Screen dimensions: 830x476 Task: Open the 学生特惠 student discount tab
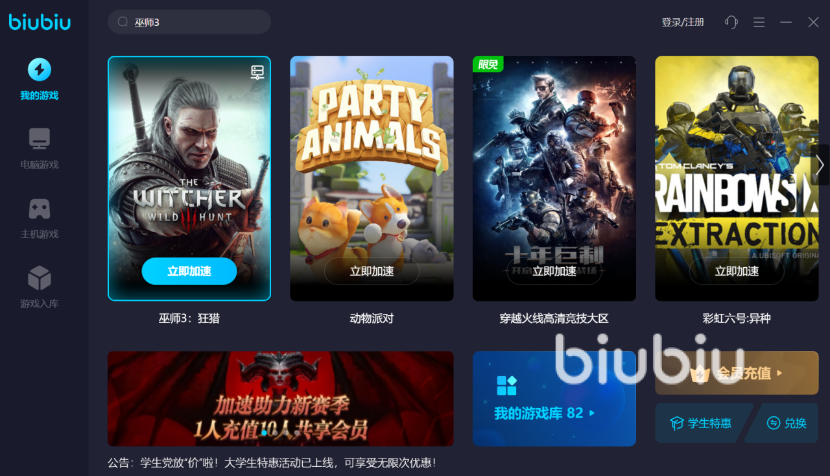click(704, 423)
